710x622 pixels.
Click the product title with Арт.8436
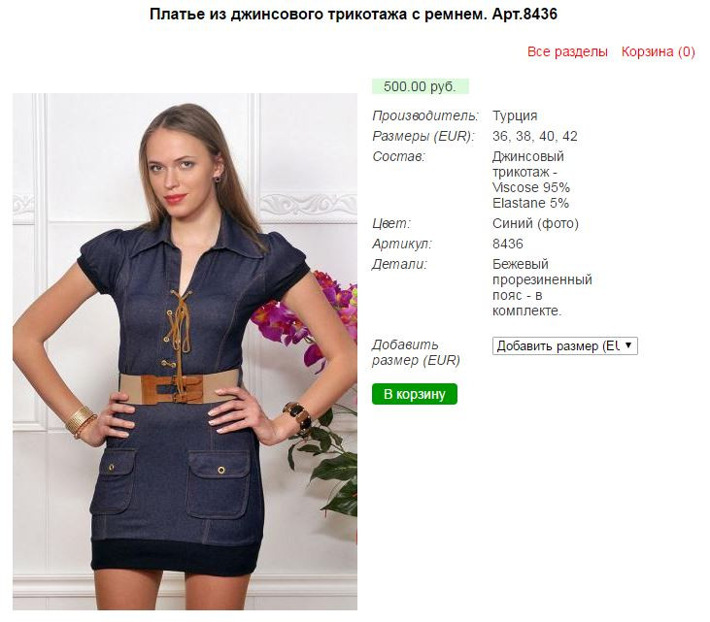click(354, 14)
